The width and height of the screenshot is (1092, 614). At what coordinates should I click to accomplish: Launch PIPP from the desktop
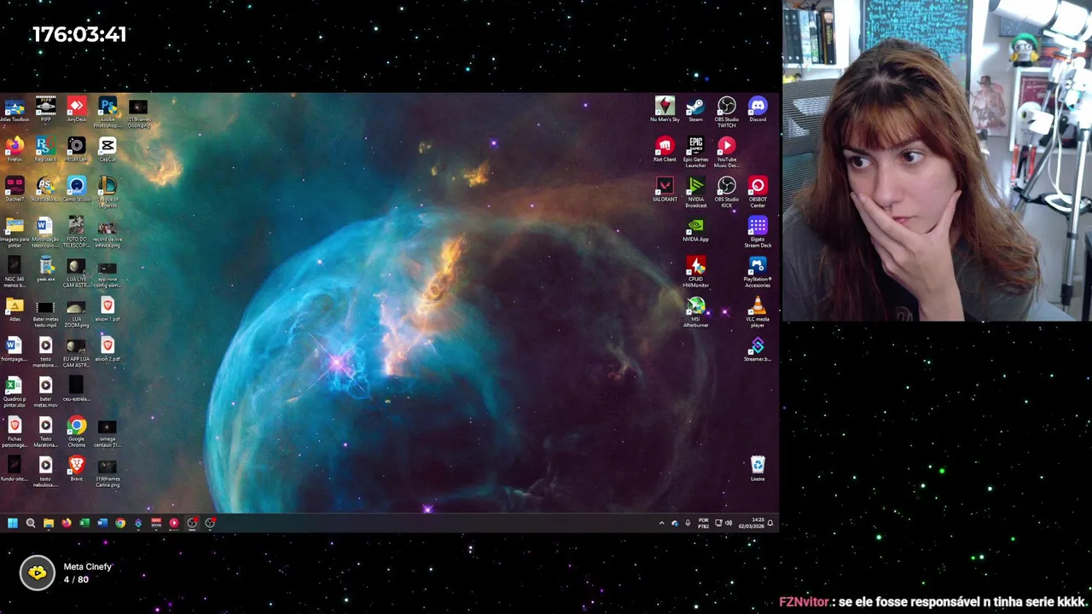coord(45,111)
